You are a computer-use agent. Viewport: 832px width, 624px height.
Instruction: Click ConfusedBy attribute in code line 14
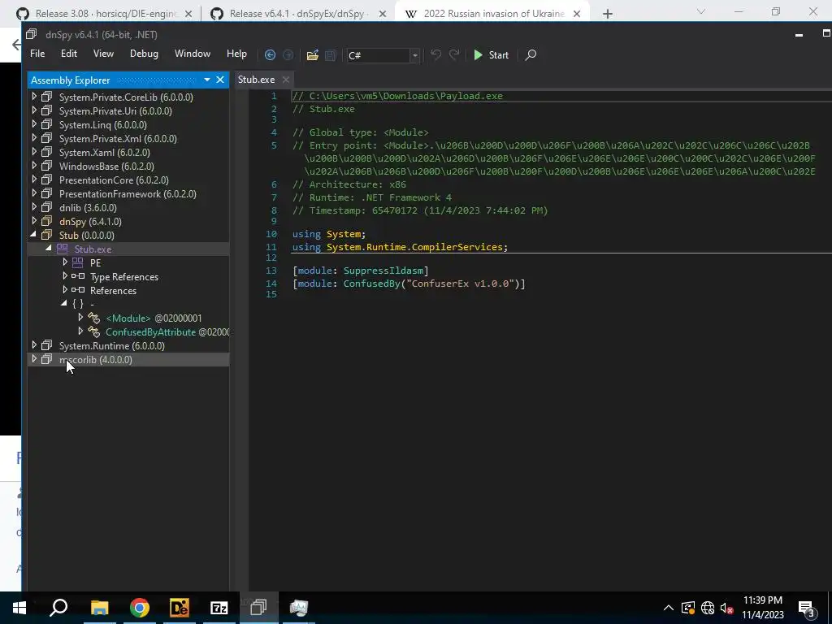[x=371, y=284]
